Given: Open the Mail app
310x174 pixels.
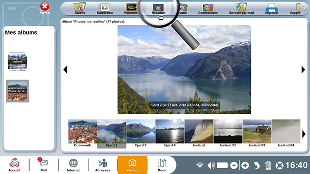Looking at the screenshot, I should (44, 165).
